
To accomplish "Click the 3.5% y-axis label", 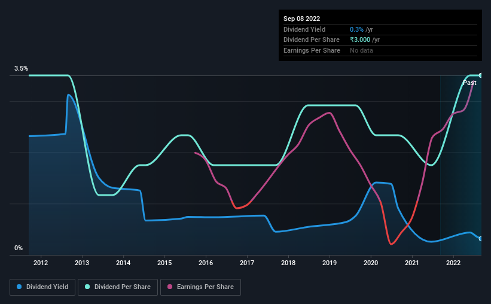I will tap(22, 69).
